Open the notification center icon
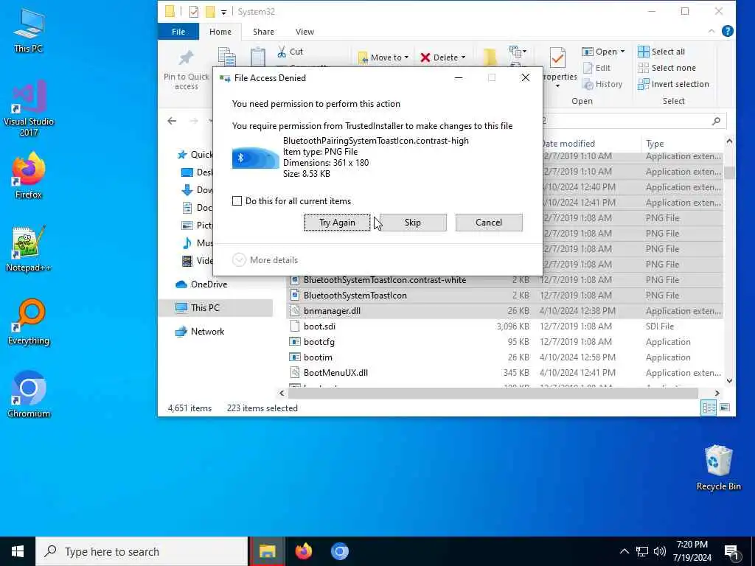Screen dimensions: 755x566 coord(732,552)
